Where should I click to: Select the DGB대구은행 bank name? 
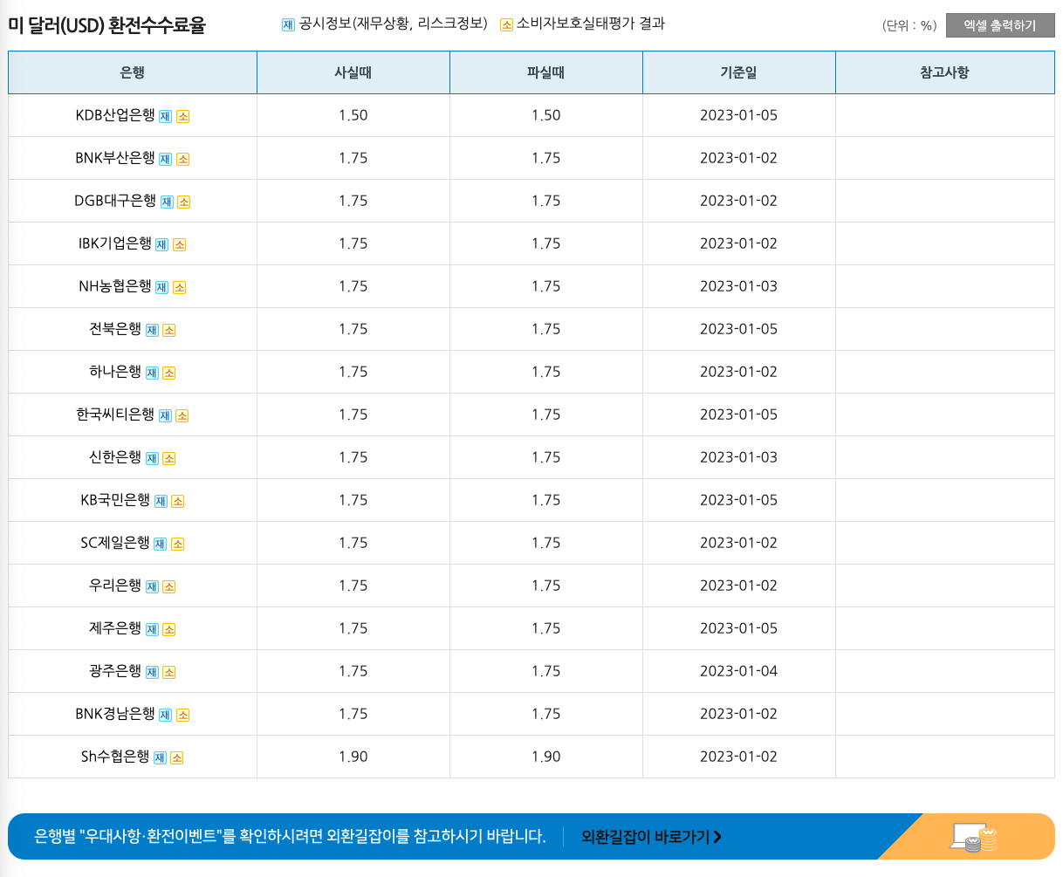click(115, 201)
